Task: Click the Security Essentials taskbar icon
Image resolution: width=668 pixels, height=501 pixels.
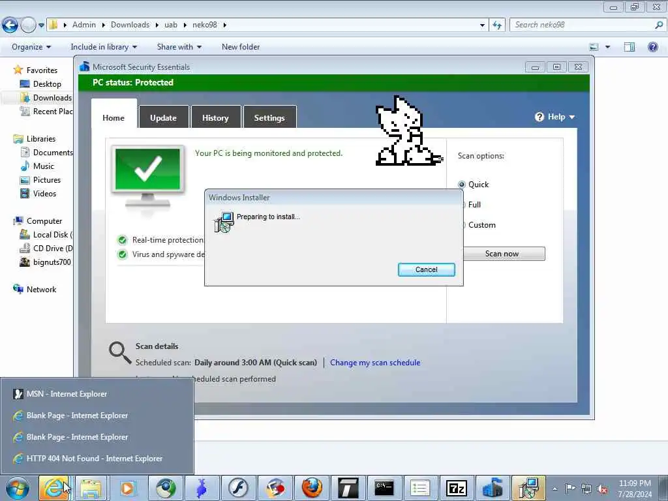Action: click(492, 488)
